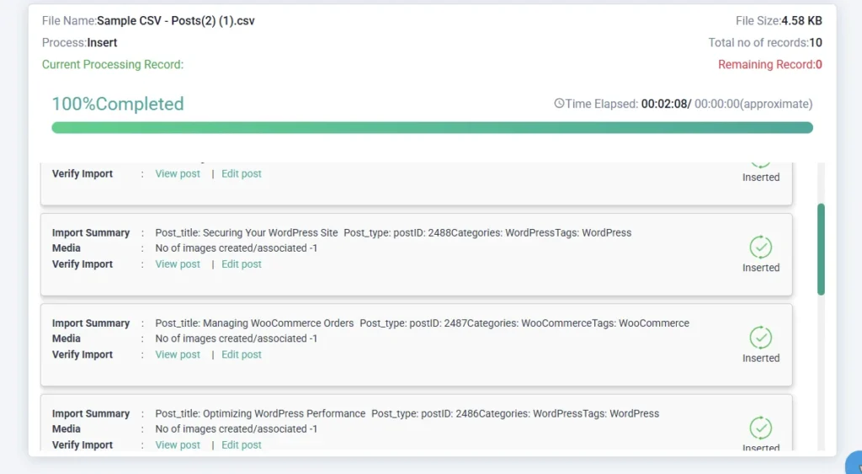Click the green vertical scrollbar thumb in the import log
The height and width of the screenshot is (474, 862).
point(821,248)
